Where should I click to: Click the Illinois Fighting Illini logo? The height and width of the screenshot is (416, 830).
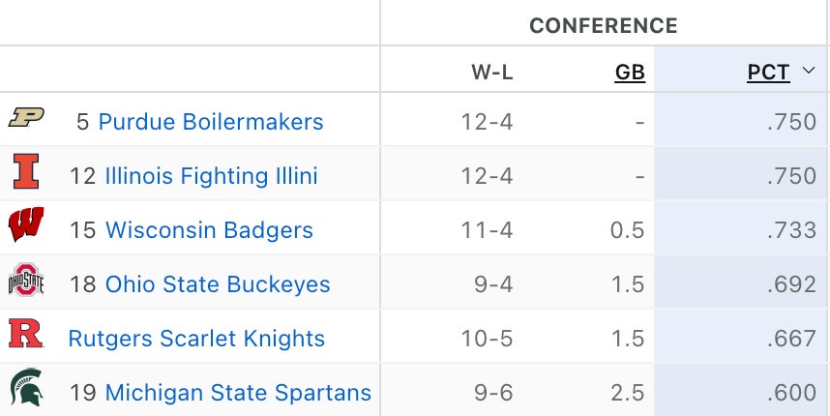click(x=26, y=172)
